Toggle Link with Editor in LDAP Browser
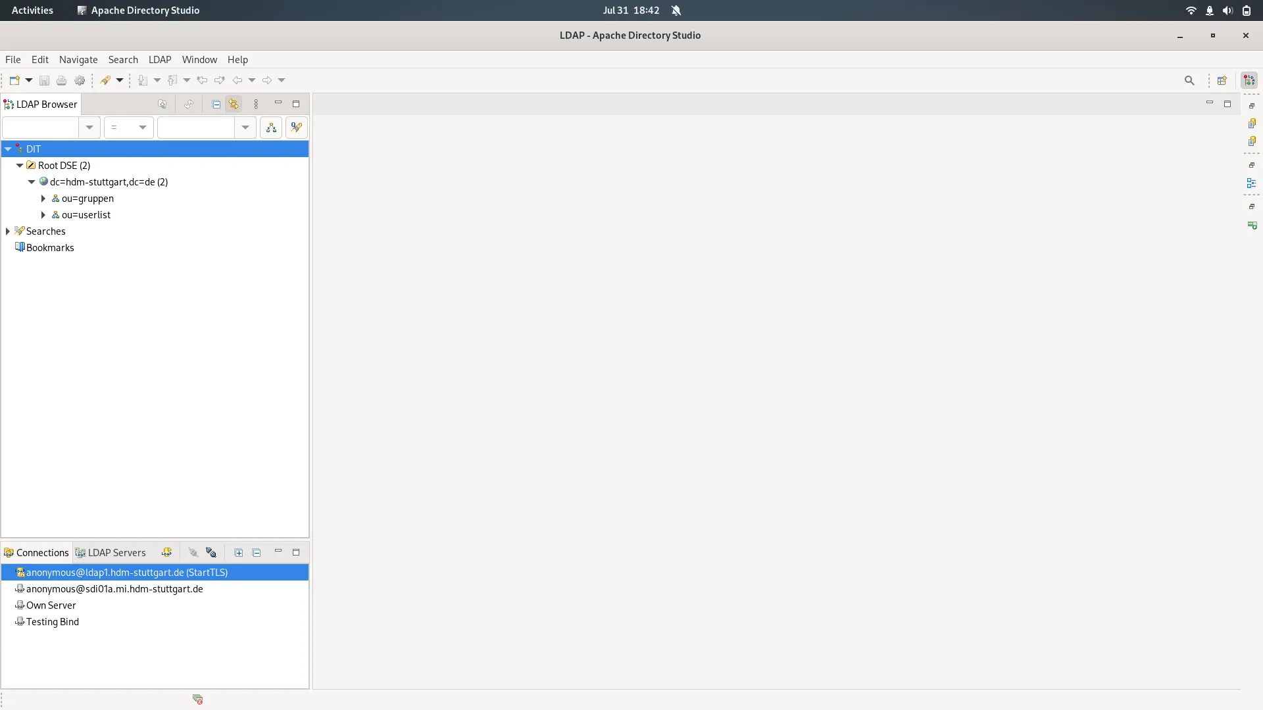 coord(234,105)
